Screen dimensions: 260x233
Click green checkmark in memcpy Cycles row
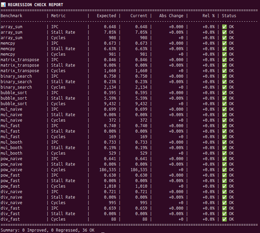click(x=224, y=54)
